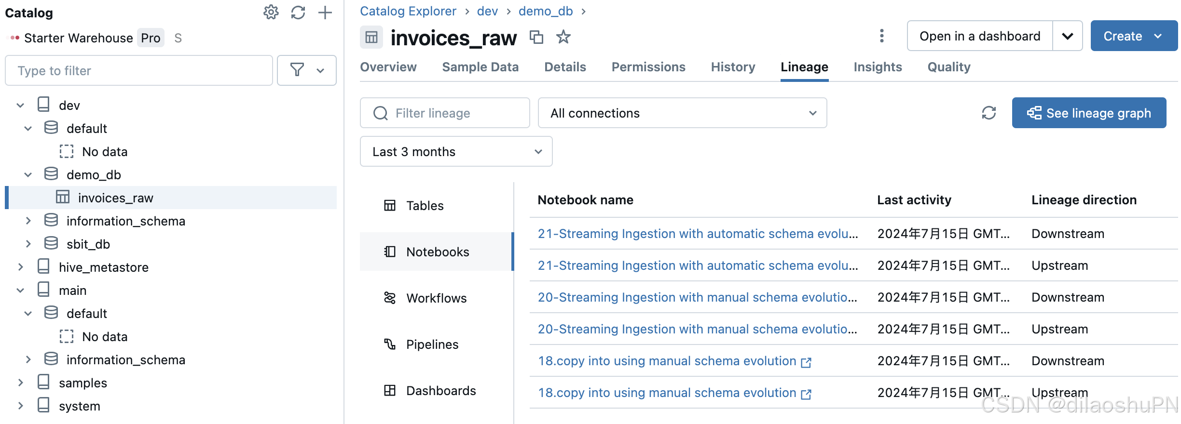Click the Pipelines lineage category icon

(390, 344)
